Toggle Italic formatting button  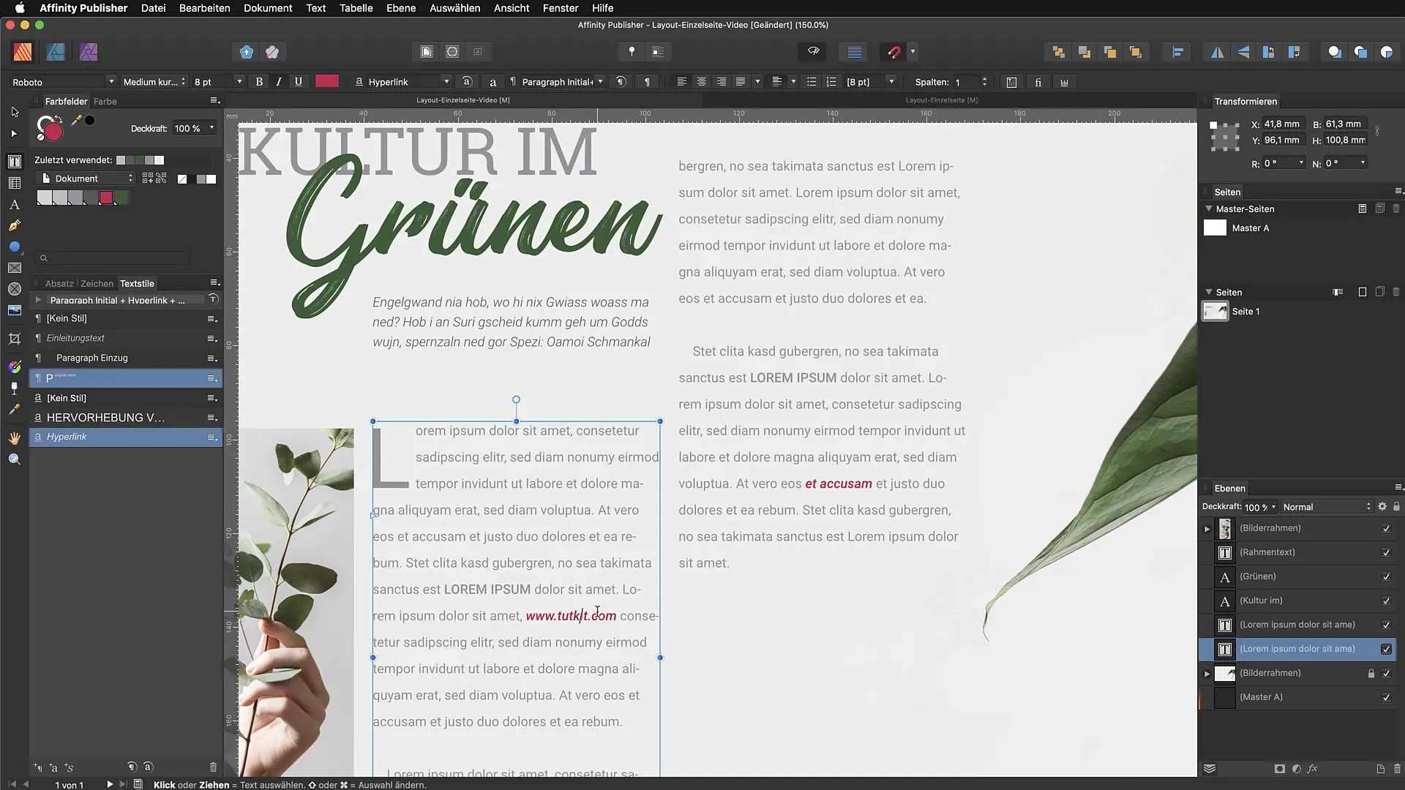point(279,82)
